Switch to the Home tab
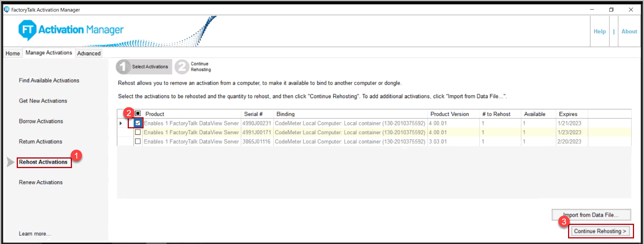This screenshot has height=244, width=644. tap(13, 53)
